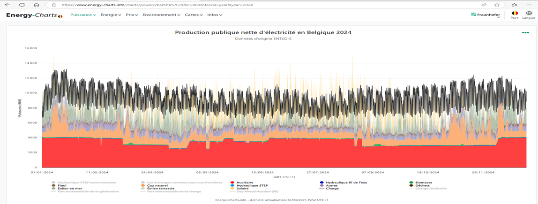Open the Infos menu
Screen dimensions: 538x204
pos(215,15)
